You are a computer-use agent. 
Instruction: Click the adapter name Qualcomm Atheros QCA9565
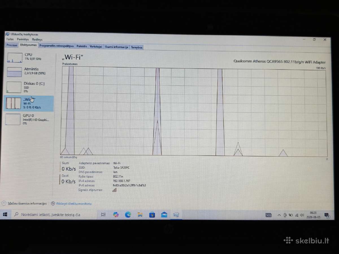(280, 62)
